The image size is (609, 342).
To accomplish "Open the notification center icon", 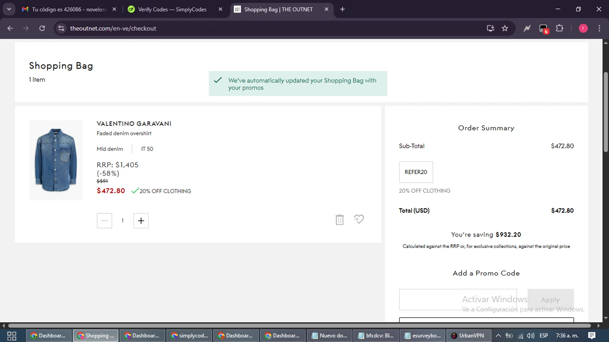I will tap(592, 336).
